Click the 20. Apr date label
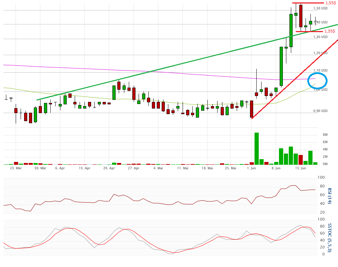This screenshot has height=267, width=338. [109, 168]
